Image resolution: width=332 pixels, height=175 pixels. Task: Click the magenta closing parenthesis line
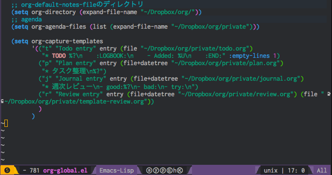coord(40,109)
